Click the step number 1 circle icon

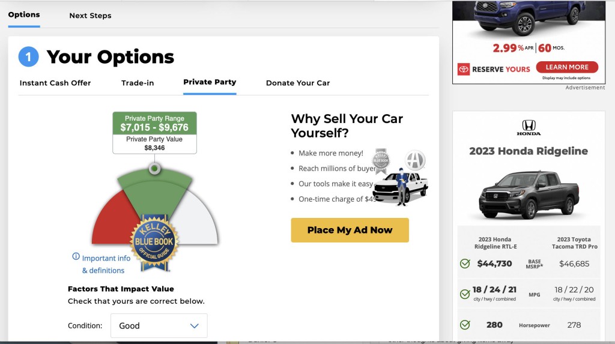point(28,57)
